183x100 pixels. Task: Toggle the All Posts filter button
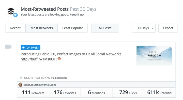coord(105,28)
